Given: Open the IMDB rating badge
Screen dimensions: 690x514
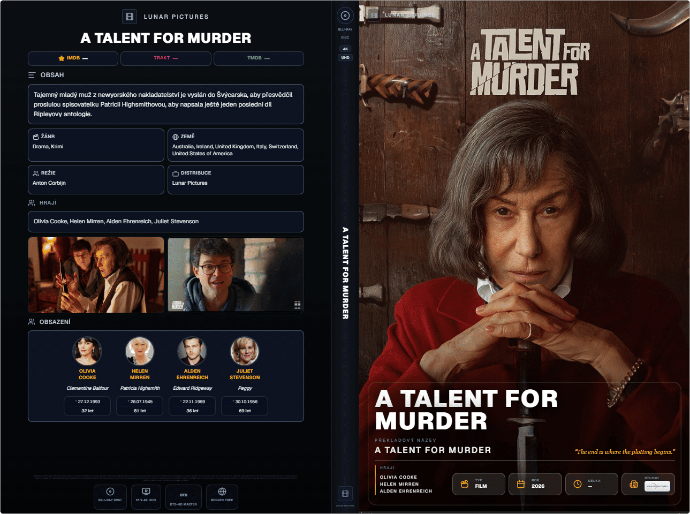Looking at the screenshot, I should [x=73, y=58].
